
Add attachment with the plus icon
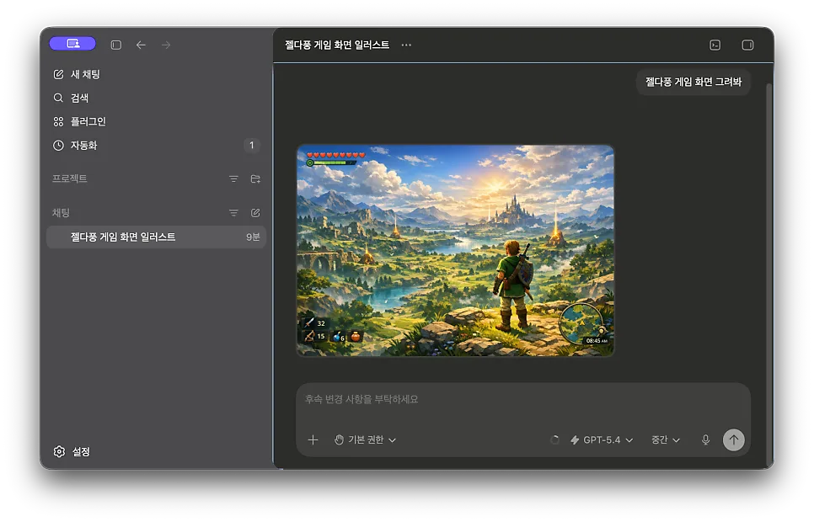313,440
